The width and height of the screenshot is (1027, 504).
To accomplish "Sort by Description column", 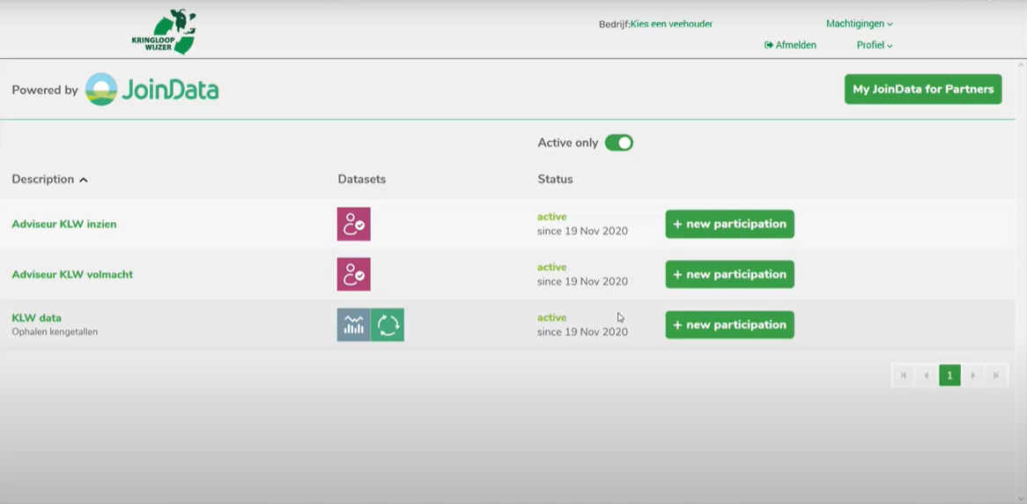I will click(x=50, y=180).
